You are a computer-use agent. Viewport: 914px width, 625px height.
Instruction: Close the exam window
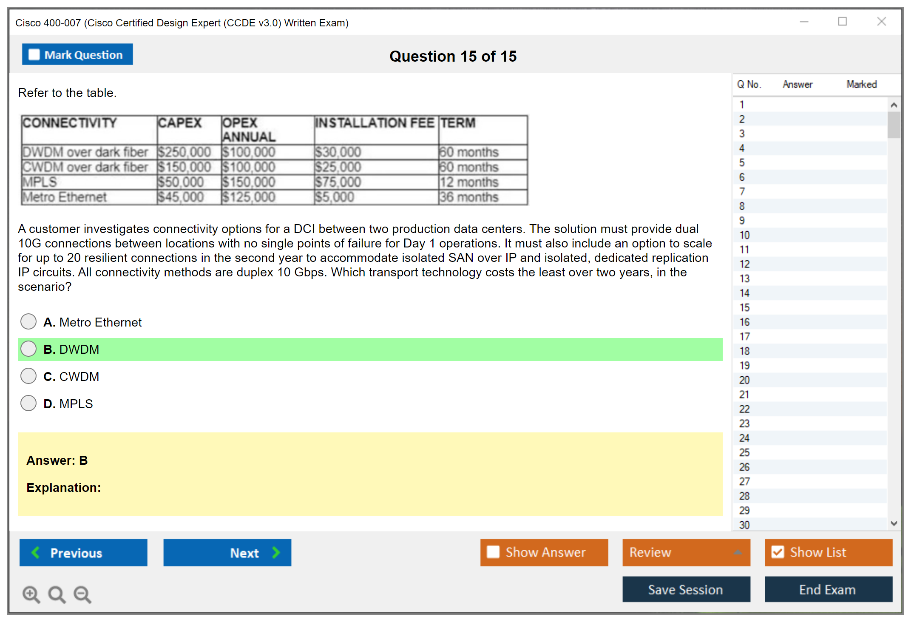click(x=881, y=22)
